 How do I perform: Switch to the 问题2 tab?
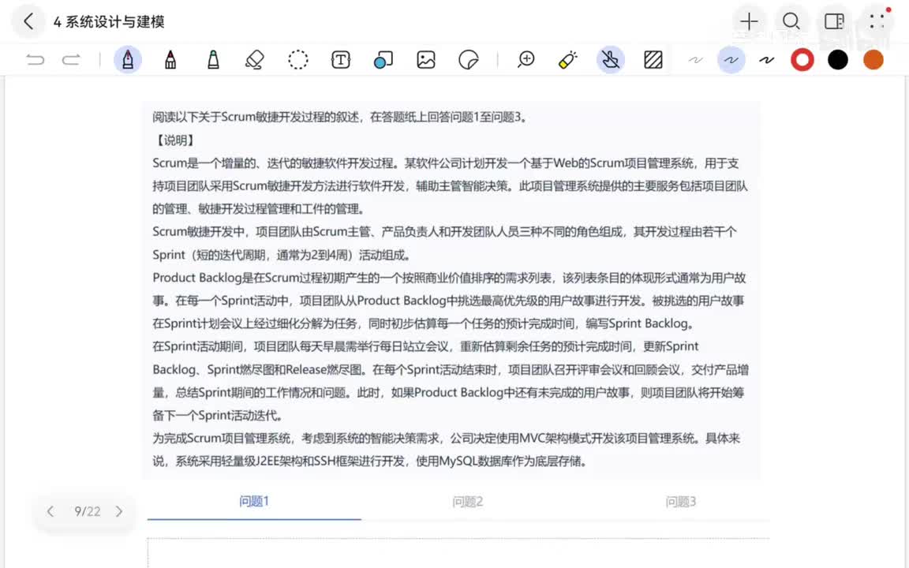[467, 502]
